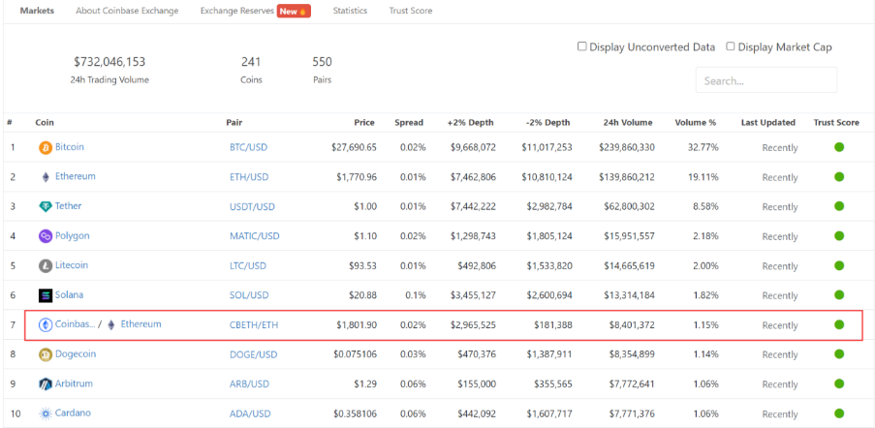Click the Coinbase wrapped ETH logo icon
Screen dimensions: 875x428
tap(46, 325)
